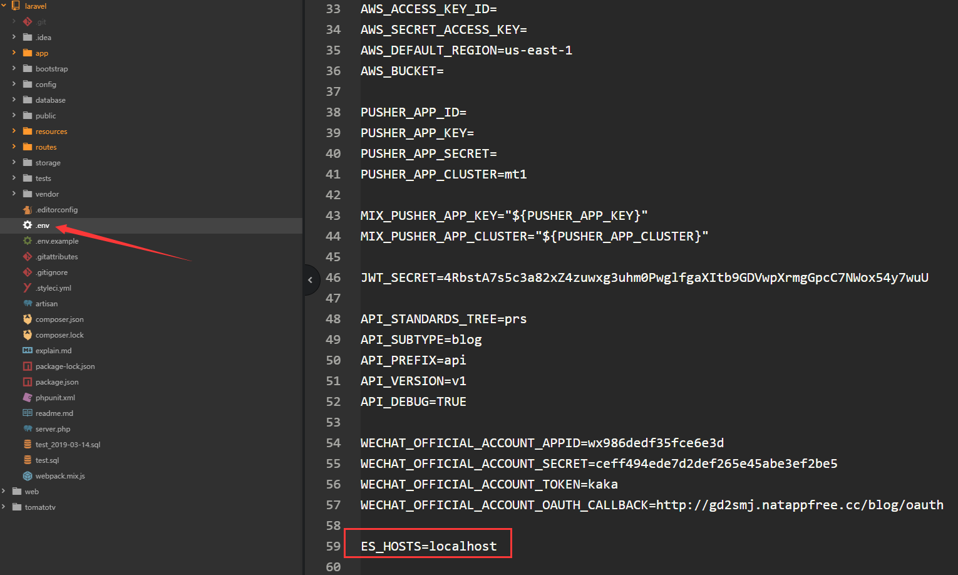Click line number 46 in gutter
This screenshot has width=958, height=575.
(333, 277)
